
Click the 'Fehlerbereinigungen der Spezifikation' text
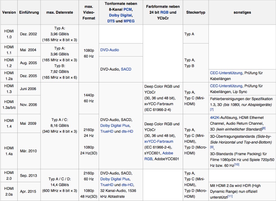(x=241, y=99)
